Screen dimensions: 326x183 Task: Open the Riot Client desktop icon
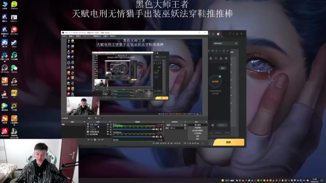click(14, 30)
